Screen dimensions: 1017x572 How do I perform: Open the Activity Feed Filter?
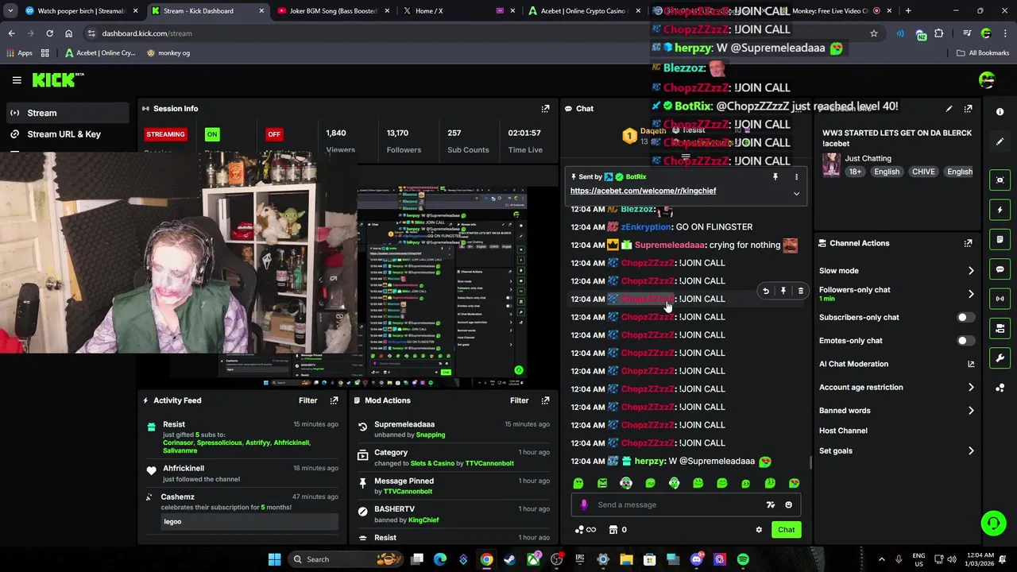[307, 400]
